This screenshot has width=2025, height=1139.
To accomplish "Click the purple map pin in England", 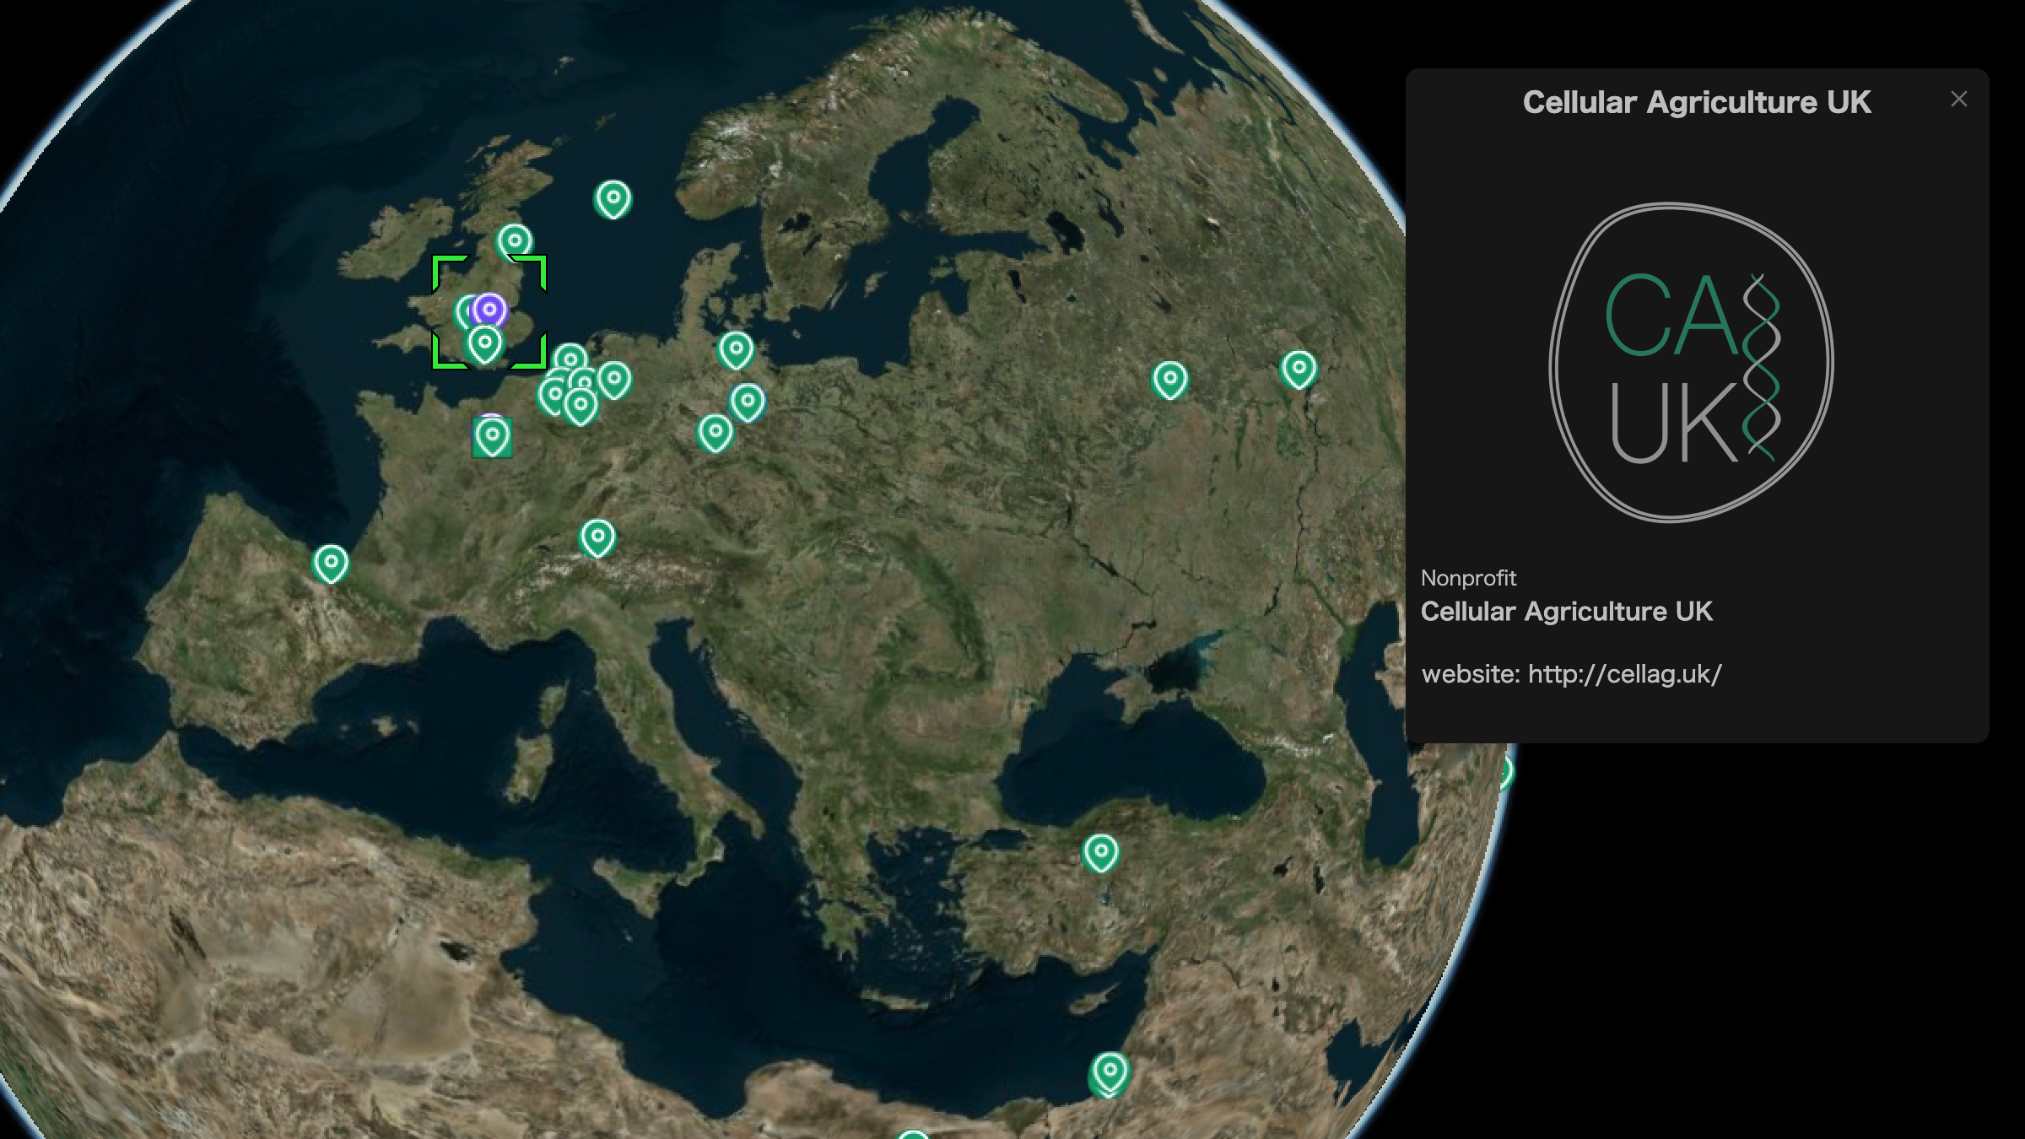I will (x=489, y=309).
